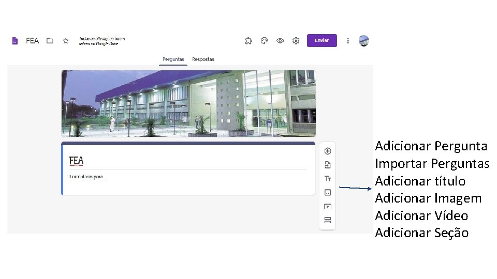Click the saved in Google Drive status text
The width and height of the screenshot is (497, 279).
tap(102, 41)
